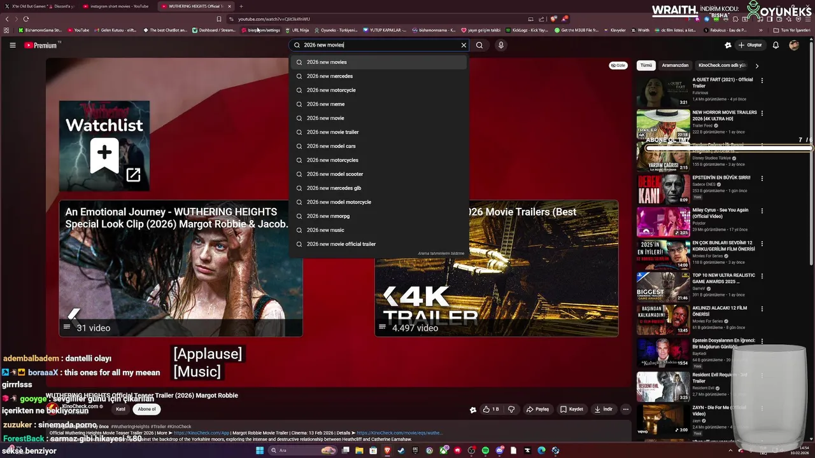Download the video via İndir
The height and width of the screenshot is (458, 815).
(x=603, y=410)
